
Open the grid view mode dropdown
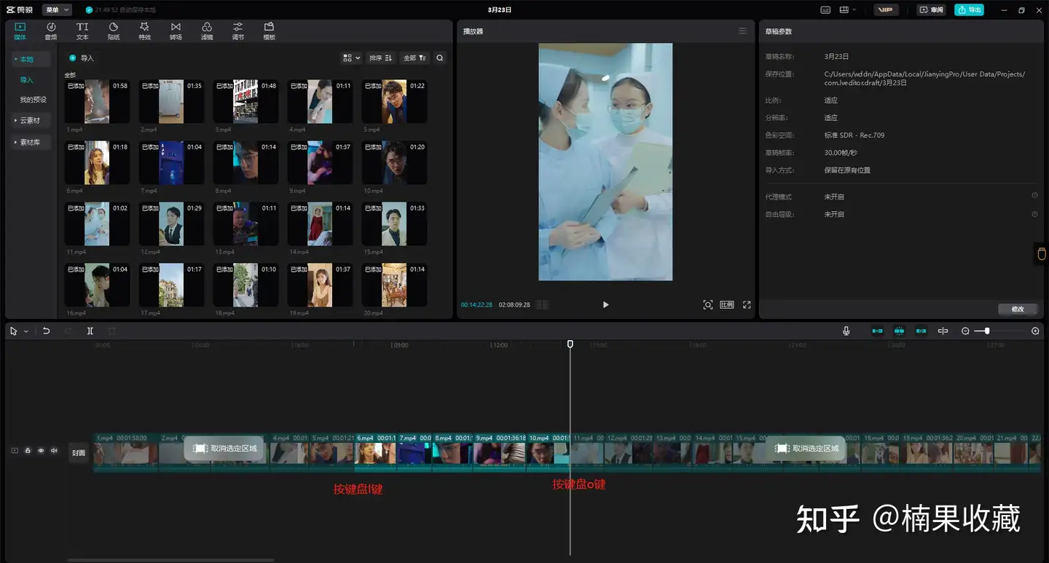352,58
